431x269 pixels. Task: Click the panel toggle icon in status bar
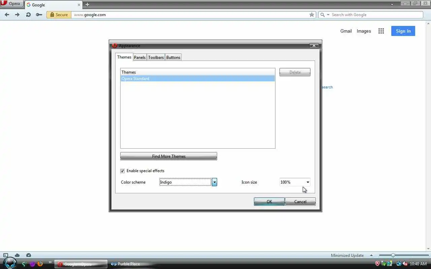[6, 255]
